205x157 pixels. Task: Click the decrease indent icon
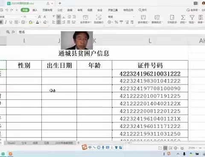(69, 17)
